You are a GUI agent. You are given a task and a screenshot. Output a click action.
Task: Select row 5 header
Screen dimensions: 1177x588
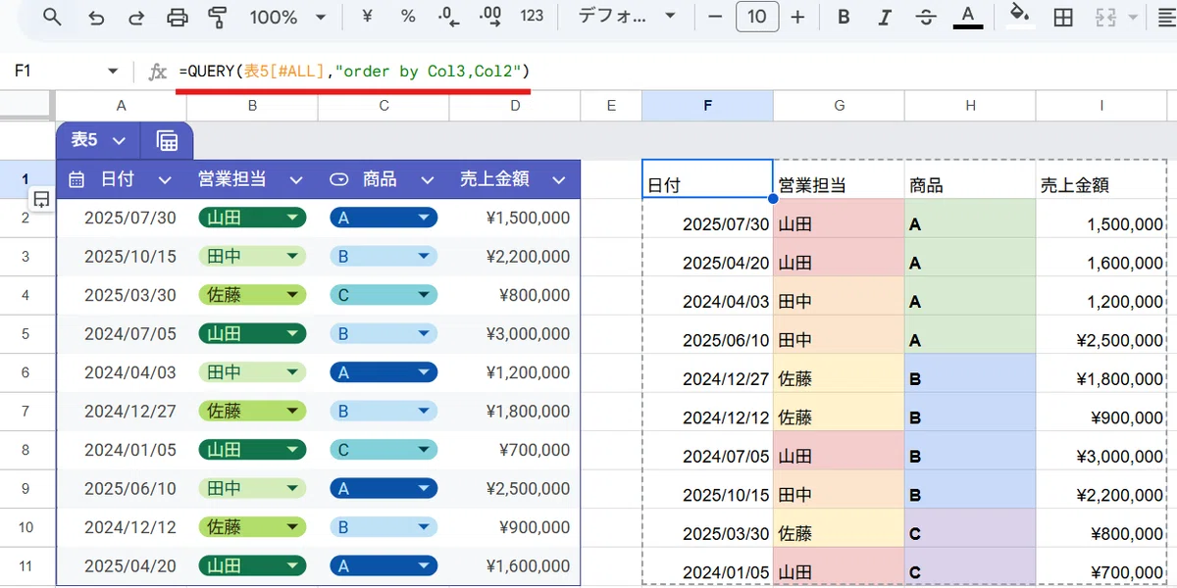click(26, 334)
